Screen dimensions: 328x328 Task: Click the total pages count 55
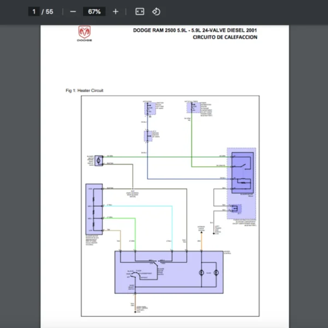click(50, 11)
